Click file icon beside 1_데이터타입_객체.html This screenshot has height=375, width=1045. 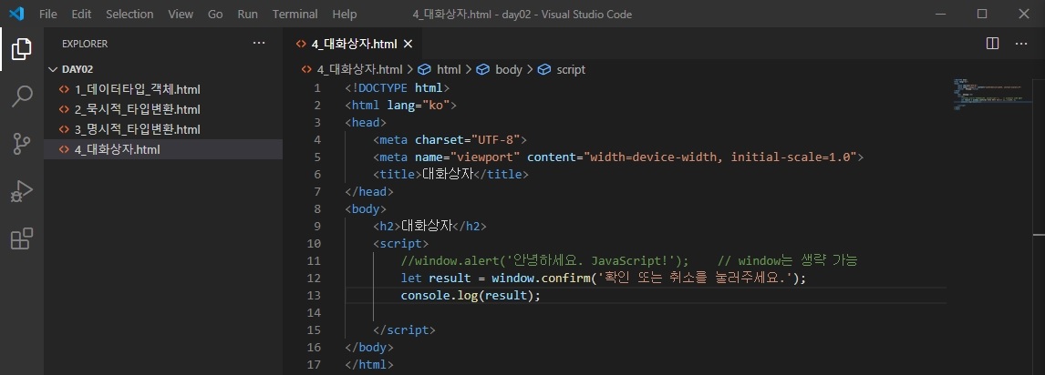pyautogui.click(x=64, y=89)
